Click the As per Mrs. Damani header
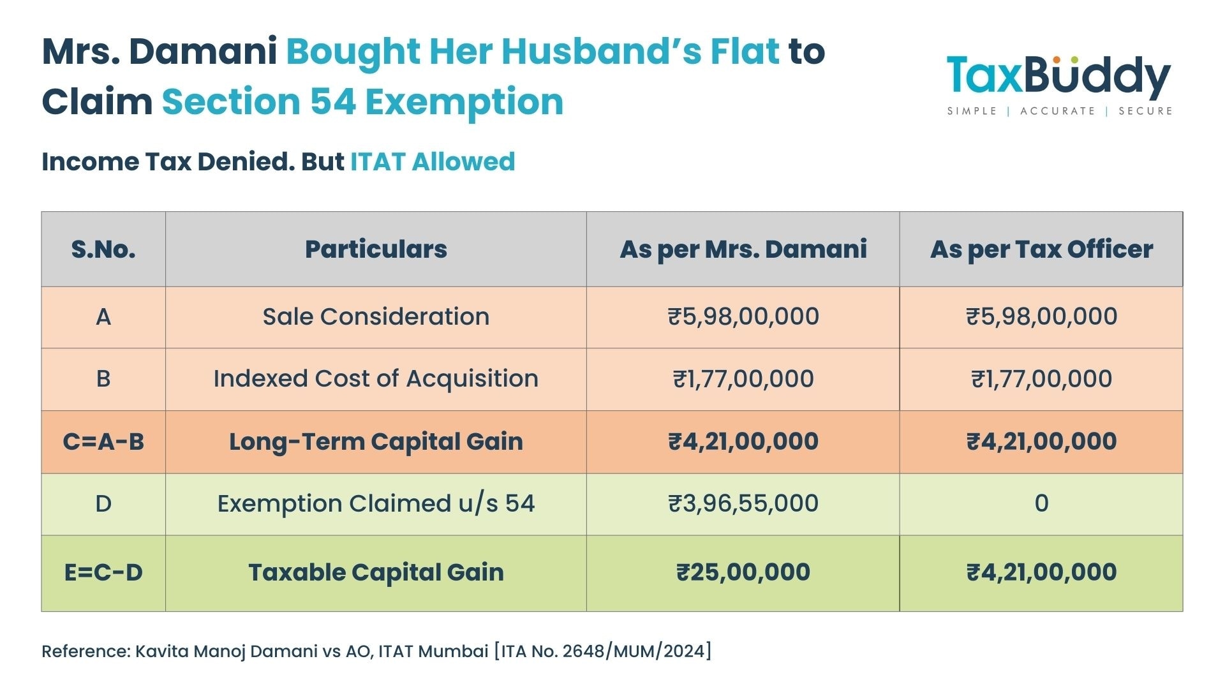 743,249
